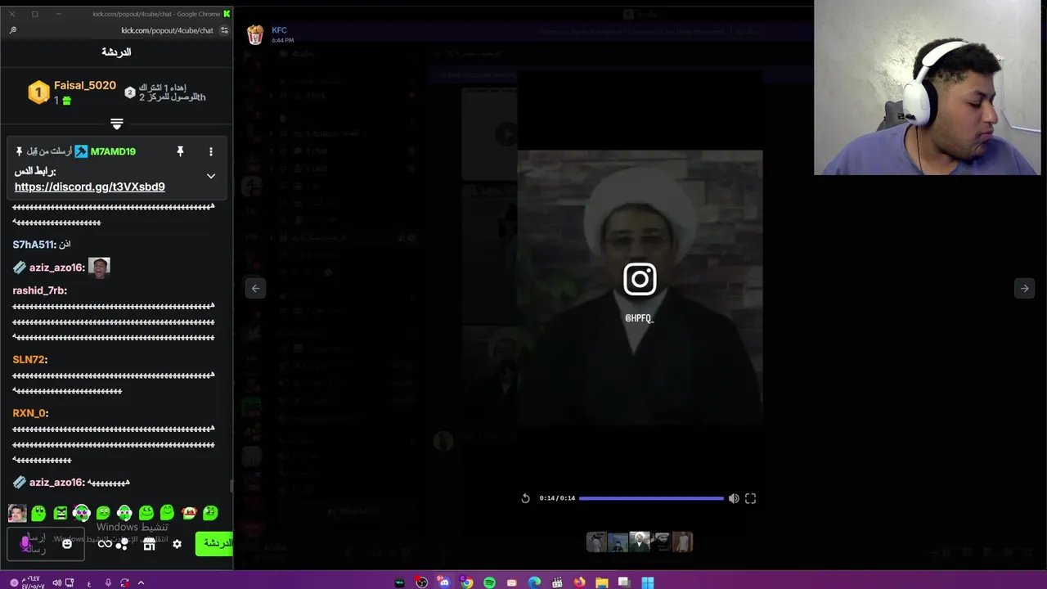Insert the photo face emote
Image resolution: width=1047 pixels, height=589 pixels.
pos(17,513)
